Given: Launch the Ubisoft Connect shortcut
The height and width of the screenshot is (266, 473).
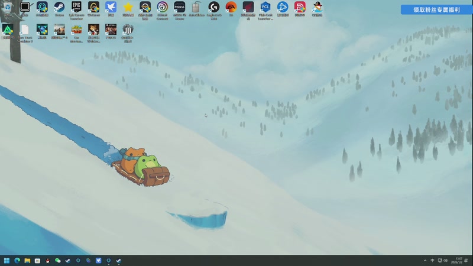Looking at the screenshot, I should [x=162, y=10].
